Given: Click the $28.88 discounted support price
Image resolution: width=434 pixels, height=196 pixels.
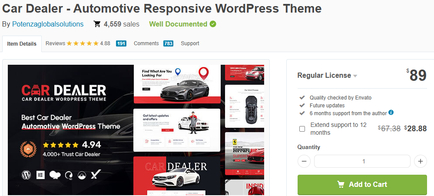Looking at the screenshot, I should pyautogui.click(x=415, y=128).
